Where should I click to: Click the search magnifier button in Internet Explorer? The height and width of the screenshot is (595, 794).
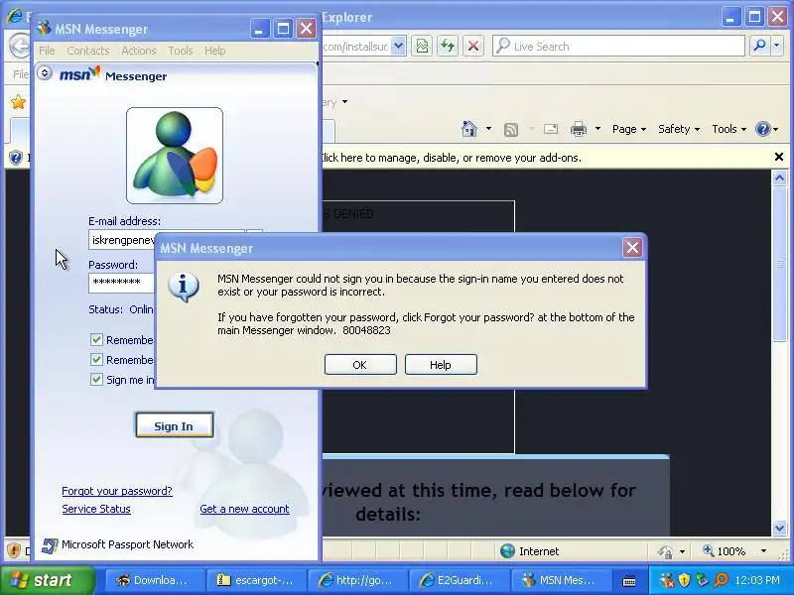pyautogui.click(x=759, y=46)
